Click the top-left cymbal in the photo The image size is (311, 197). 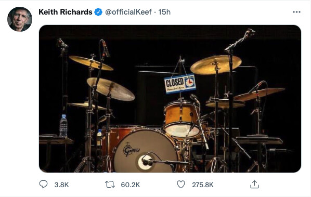[91, 63]
